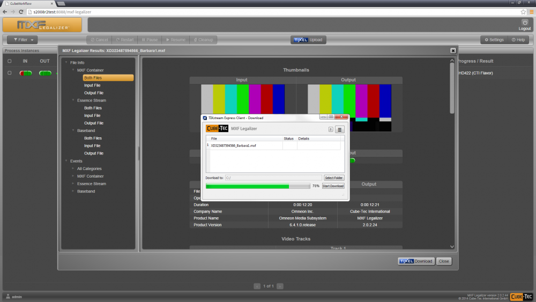Click the Select Folder button

(334, 178)
